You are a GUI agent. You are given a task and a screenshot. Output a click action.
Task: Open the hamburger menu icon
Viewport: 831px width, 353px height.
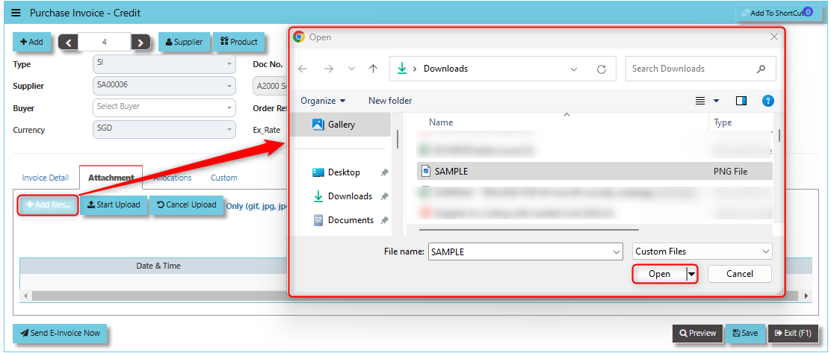tap(16, 13)
